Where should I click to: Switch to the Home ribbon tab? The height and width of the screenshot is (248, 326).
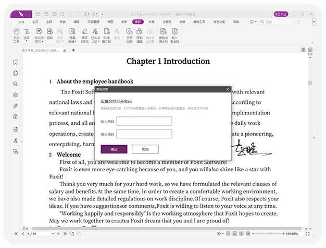(35, 22)
